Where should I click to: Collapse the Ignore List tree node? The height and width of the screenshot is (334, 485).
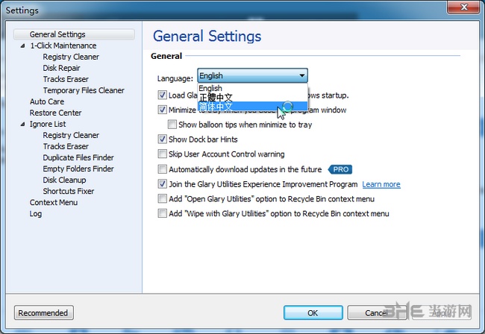22,125
